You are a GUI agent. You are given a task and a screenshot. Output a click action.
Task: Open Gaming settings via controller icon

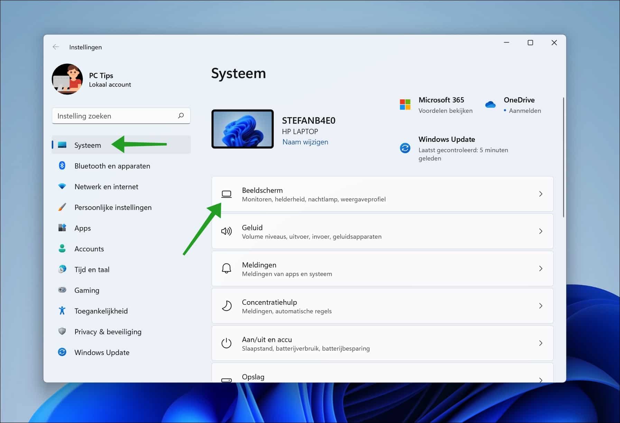coord(63,290)
